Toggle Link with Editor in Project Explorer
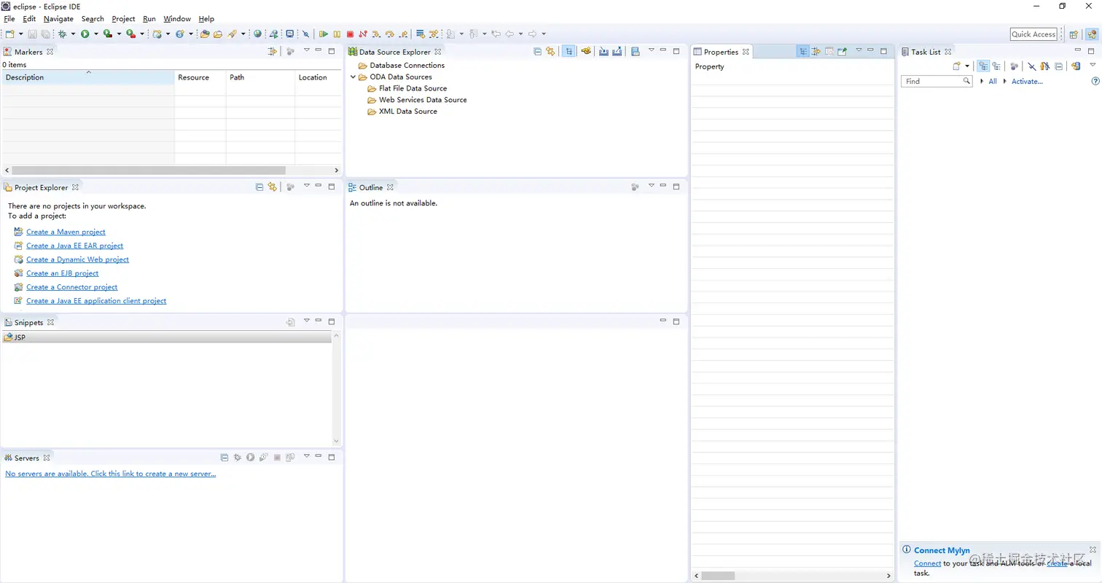 pos(273,187)
